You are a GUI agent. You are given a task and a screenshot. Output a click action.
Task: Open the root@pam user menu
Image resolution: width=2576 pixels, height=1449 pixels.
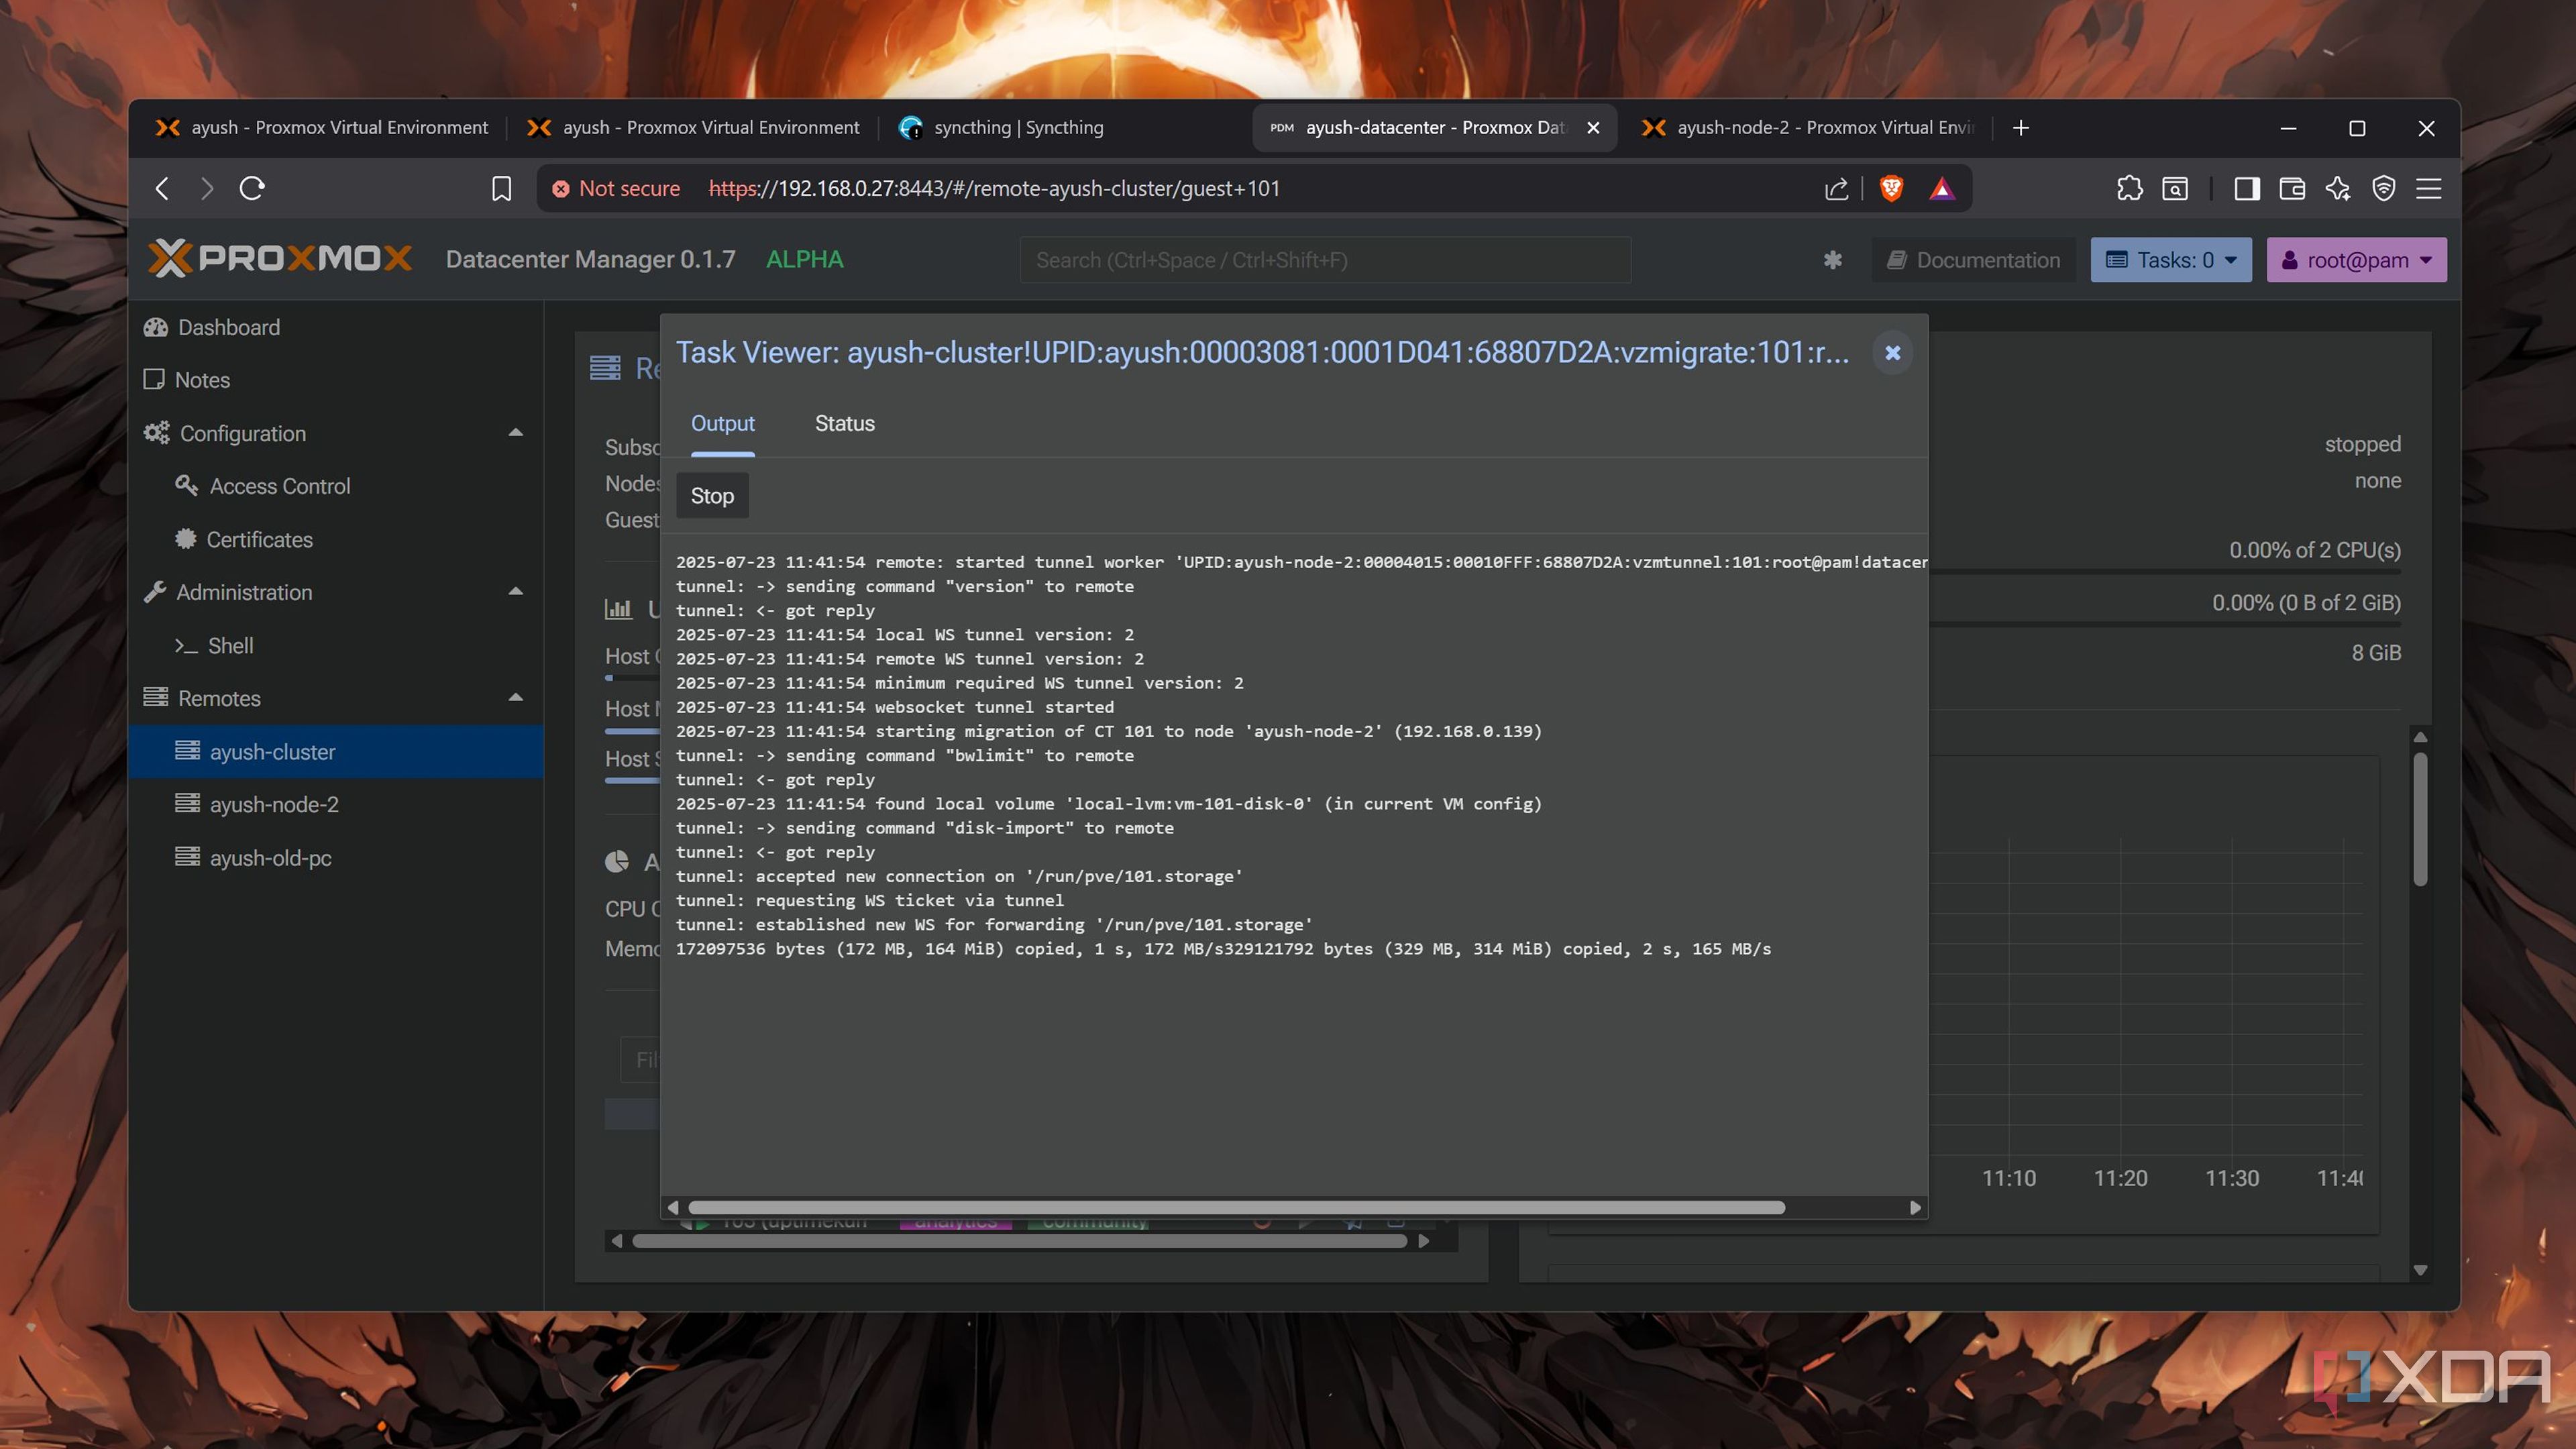click(x=2356, y=259)
